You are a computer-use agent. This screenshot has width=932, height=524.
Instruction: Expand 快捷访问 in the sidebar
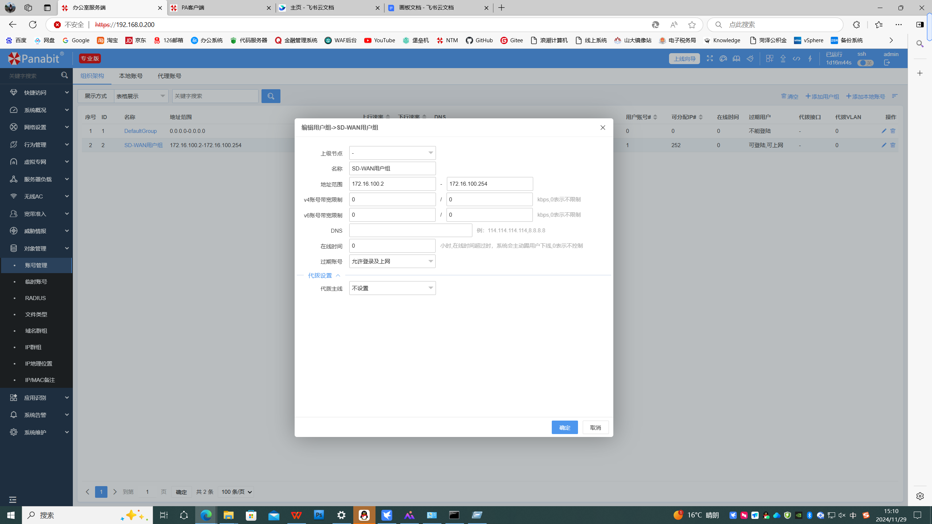(36, 92)
